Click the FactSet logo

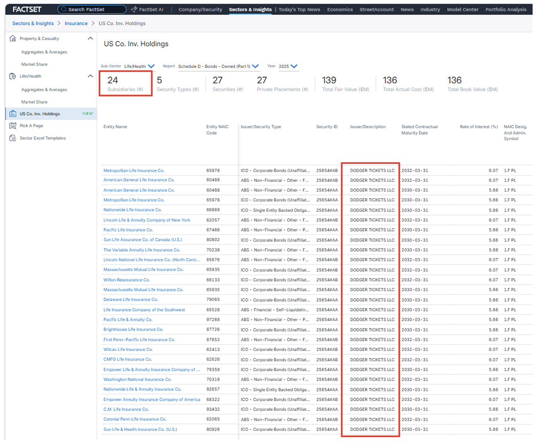[x=27, y=9]
